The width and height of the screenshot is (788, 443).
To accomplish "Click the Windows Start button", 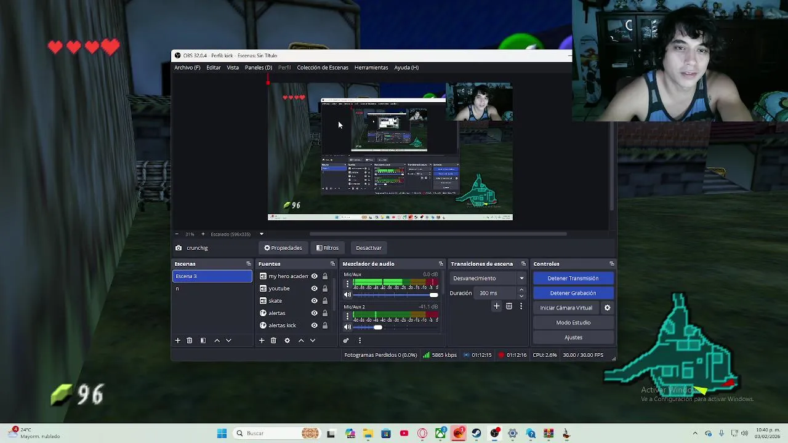I will tap(222, 433).
